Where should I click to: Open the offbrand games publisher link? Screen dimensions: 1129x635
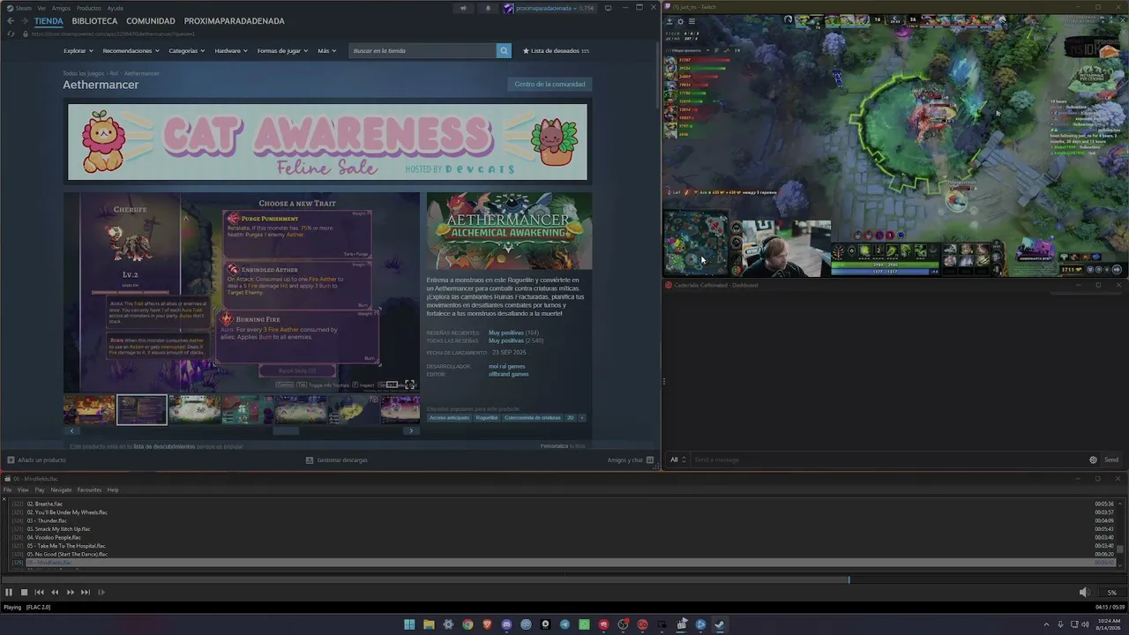coord(509,374)
